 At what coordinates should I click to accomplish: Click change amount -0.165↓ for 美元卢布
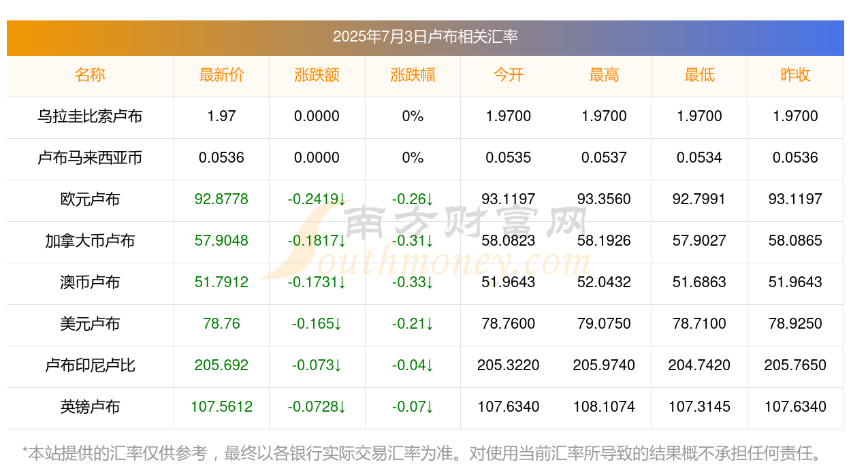(317, 324)
